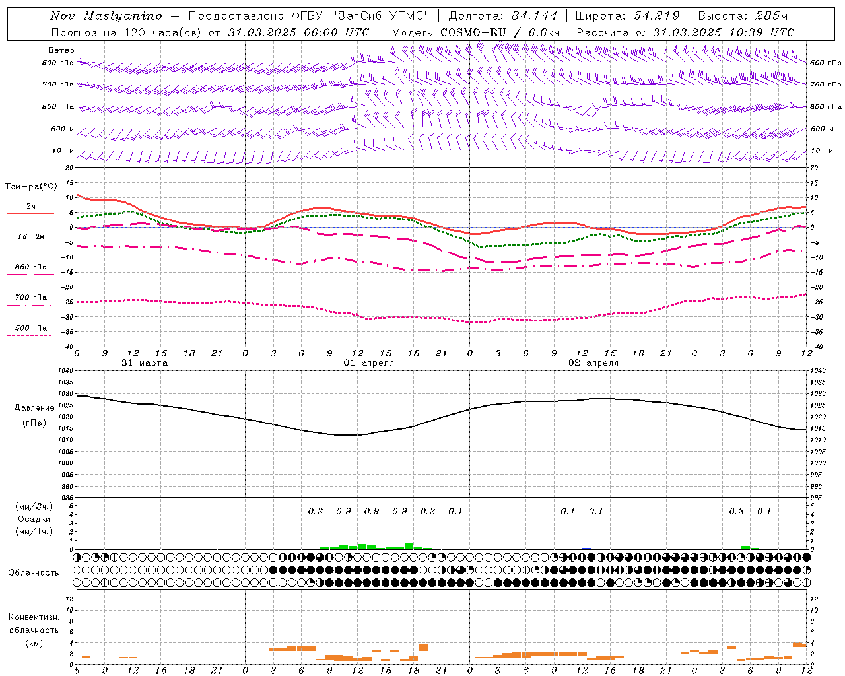Click the "02 апреля" date label
This screenshot has height=676, width=845.
[x=593, y=363]
